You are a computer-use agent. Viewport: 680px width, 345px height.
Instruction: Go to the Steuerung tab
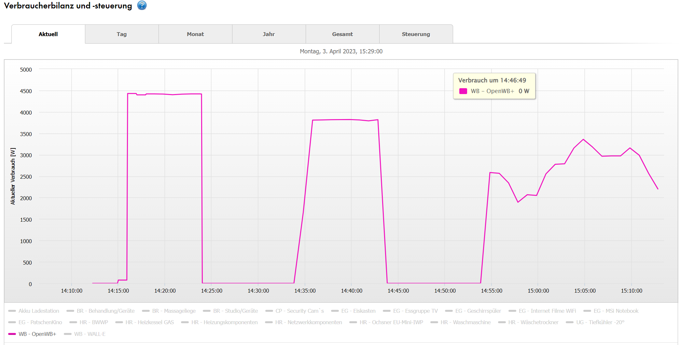[416, 34]
